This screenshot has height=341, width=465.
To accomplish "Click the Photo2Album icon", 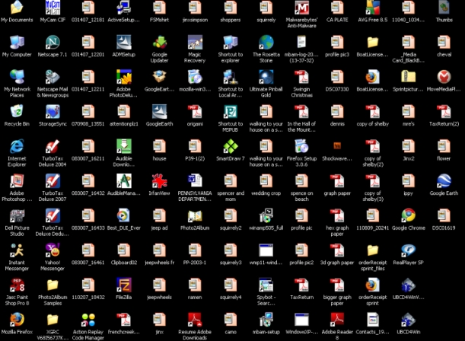I will (x=195, y=215).
